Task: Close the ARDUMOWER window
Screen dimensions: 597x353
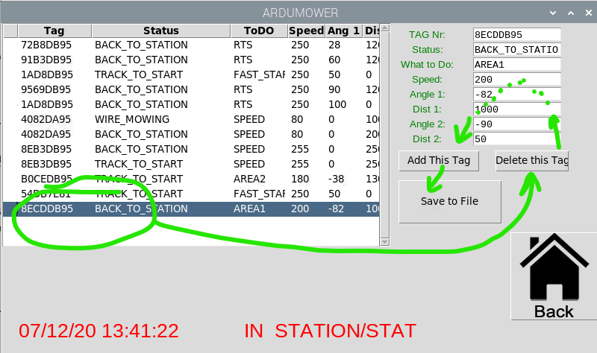Action: coord(589,13)
